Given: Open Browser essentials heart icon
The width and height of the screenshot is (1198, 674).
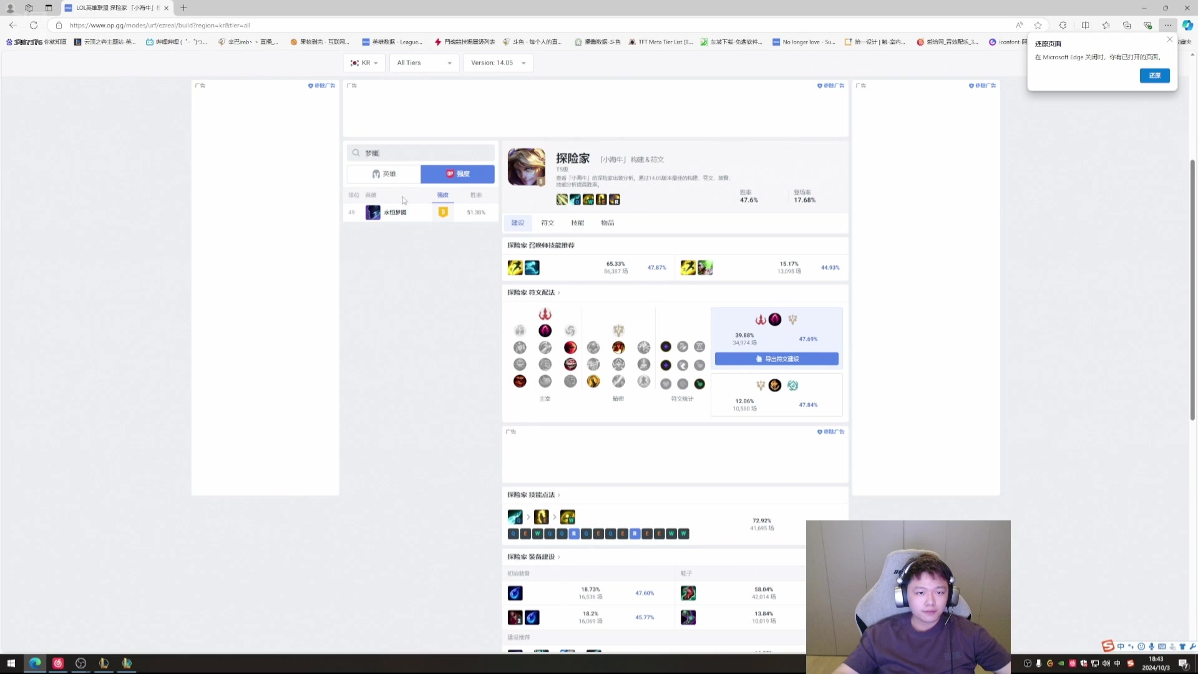Looking at the screenshot, I should pos(1147,25).
